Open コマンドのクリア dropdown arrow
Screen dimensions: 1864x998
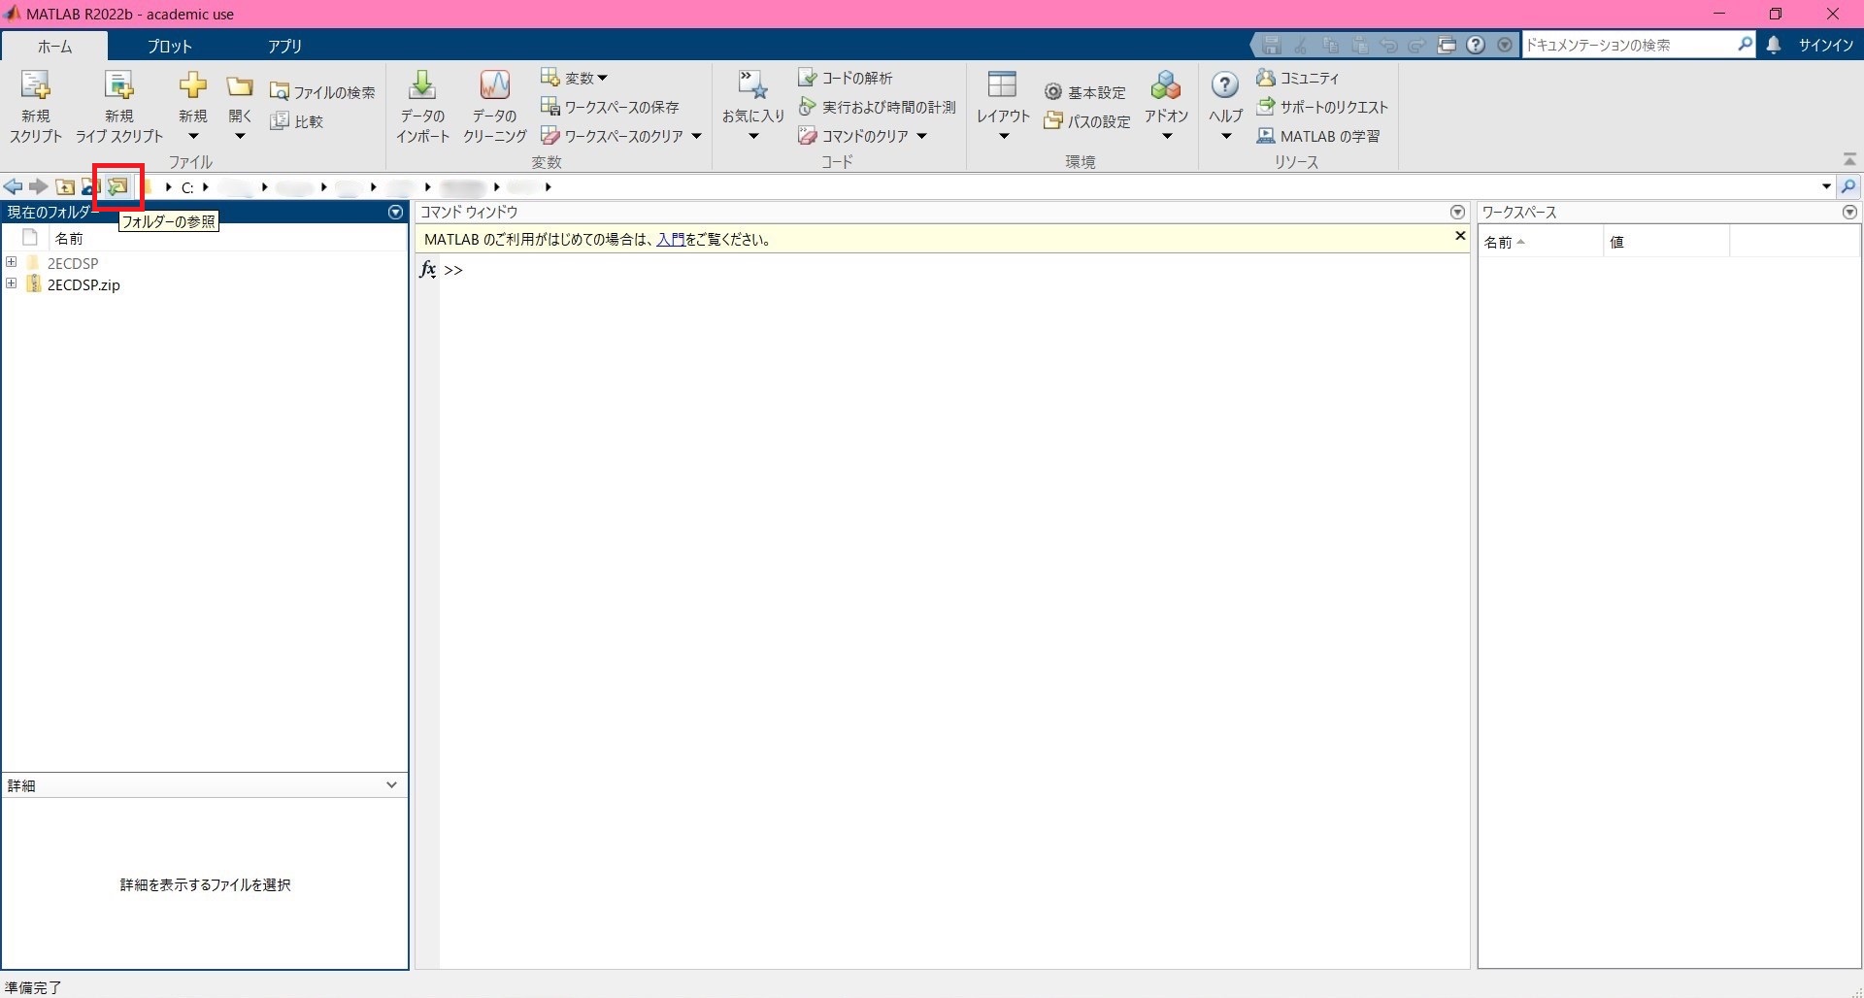point(921,136)
